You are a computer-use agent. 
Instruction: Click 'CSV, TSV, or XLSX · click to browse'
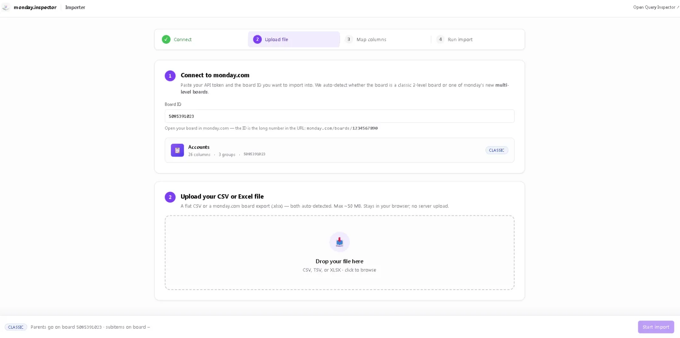(339, 270)
